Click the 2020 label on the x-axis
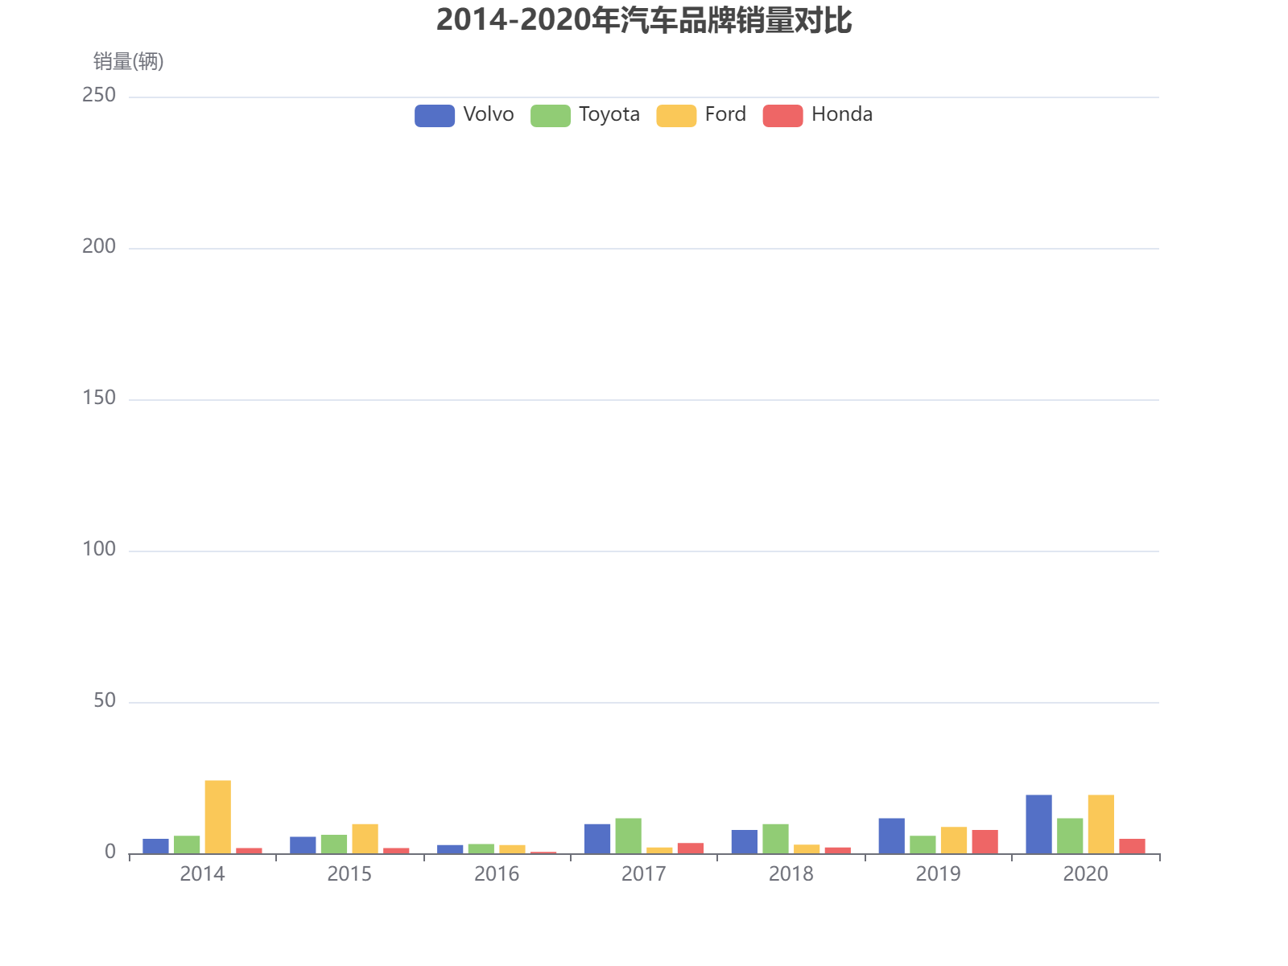The width and height of the screenshot is (1288, 966). 1087,874
